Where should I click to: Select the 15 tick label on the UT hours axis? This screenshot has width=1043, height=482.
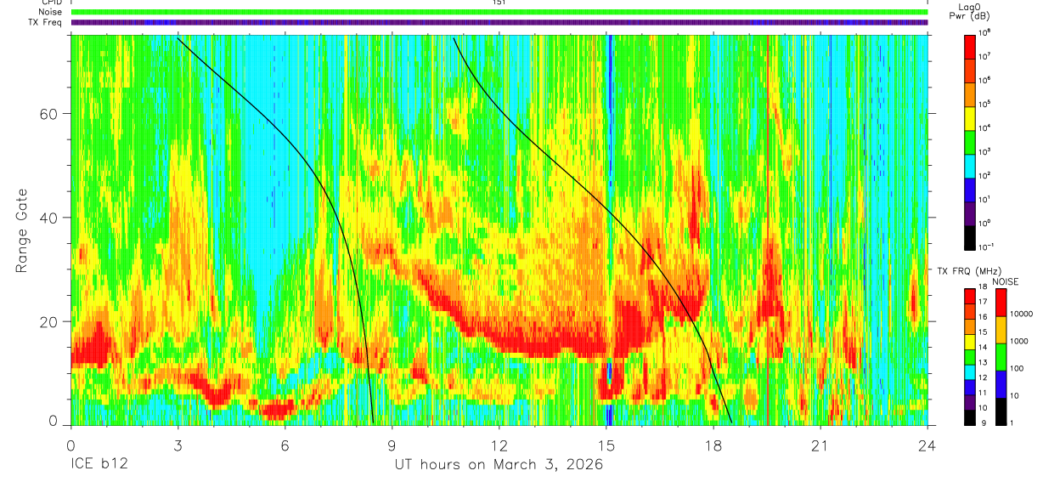tap(606, 445)
